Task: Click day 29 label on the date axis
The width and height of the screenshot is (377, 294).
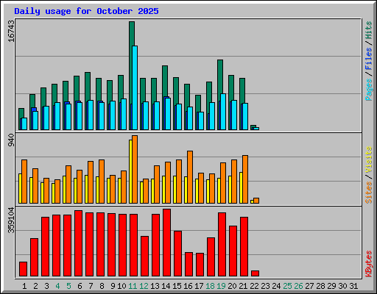Action: tap(331, 286)
